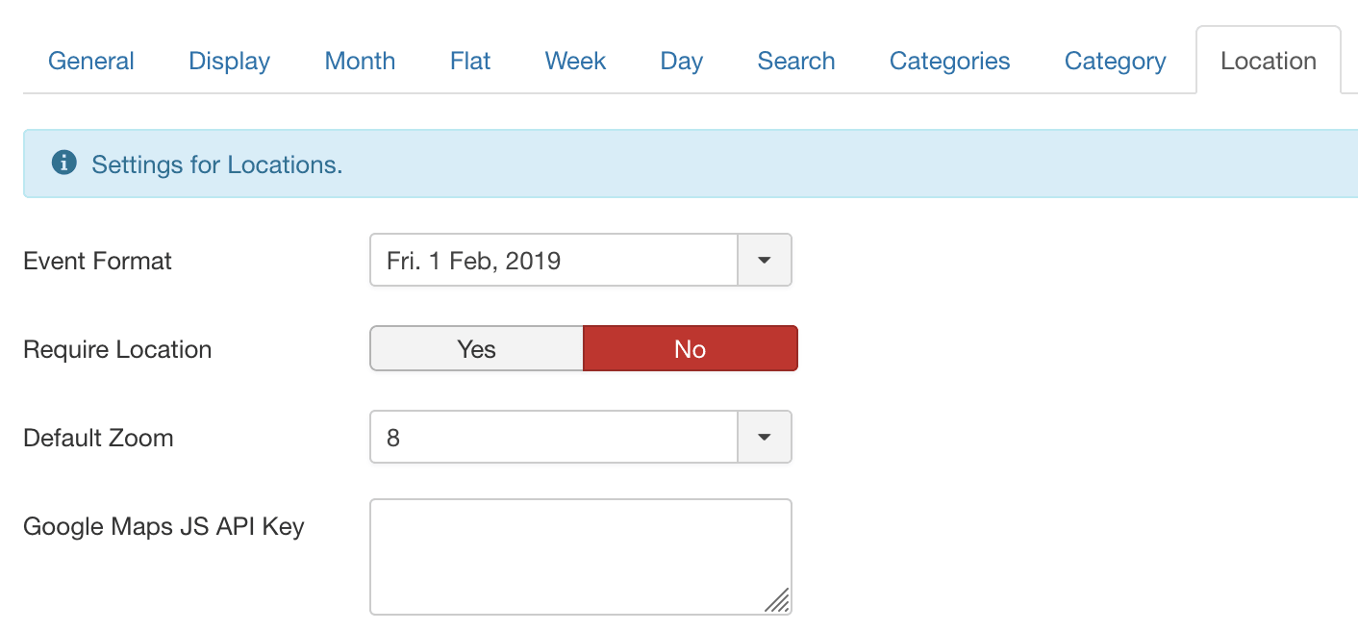Click the Event Format date selection field
The image size is (1358, 631).
553,260
